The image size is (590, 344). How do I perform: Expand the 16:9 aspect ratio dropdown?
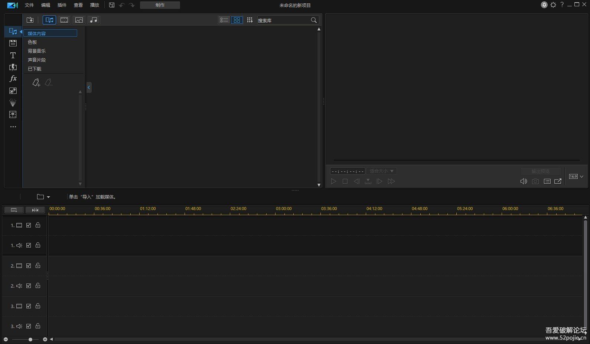[x=577, y=177]
